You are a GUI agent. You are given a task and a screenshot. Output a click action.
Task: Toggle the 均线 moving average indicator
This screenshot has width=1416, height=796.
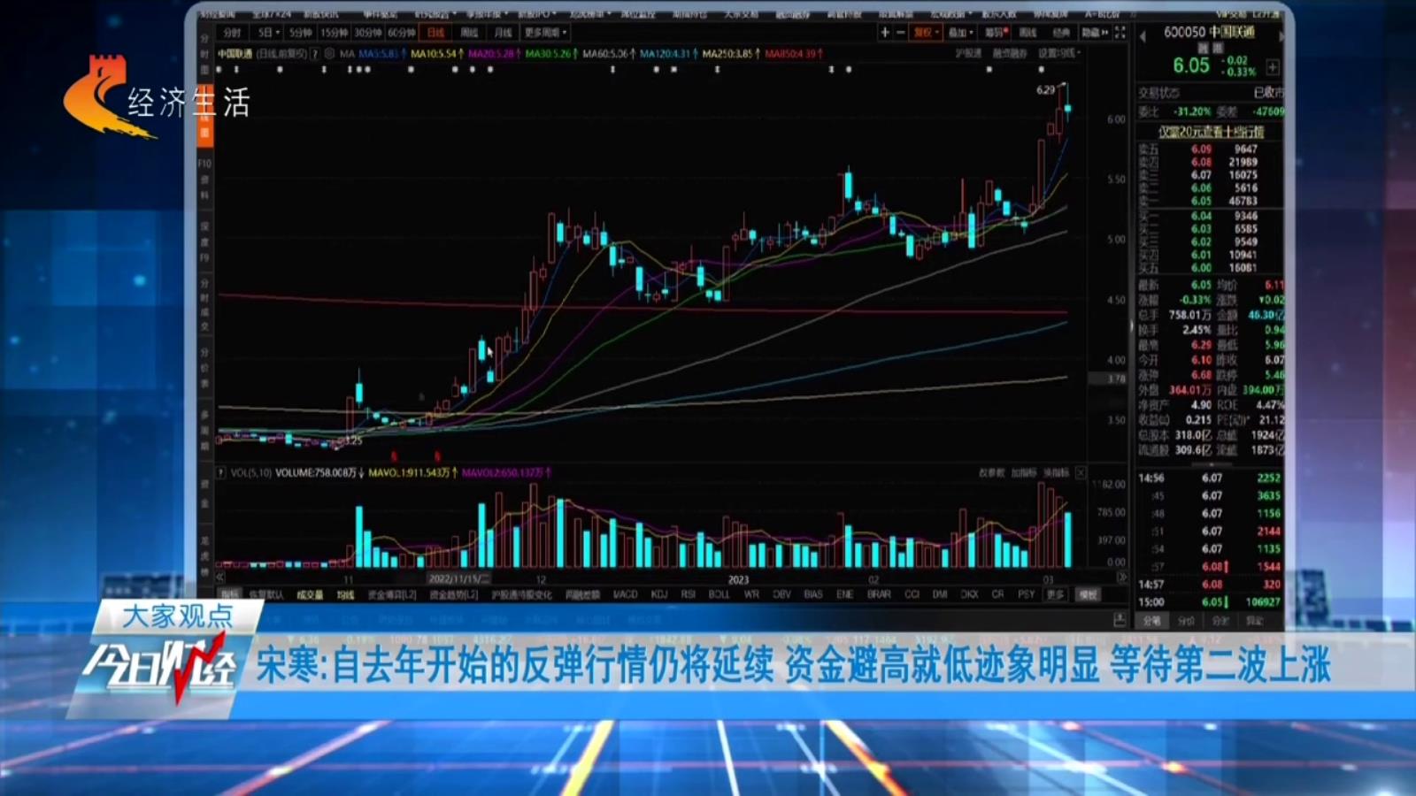345,595
